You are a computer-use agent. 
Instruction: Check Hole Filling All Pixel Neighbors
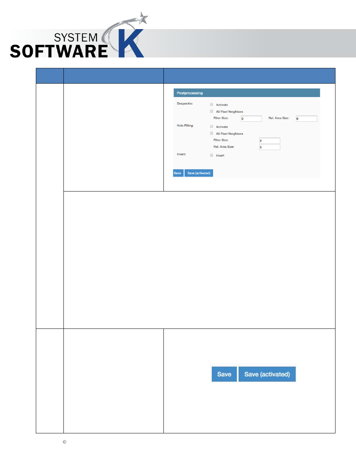[x=212, y=133]
